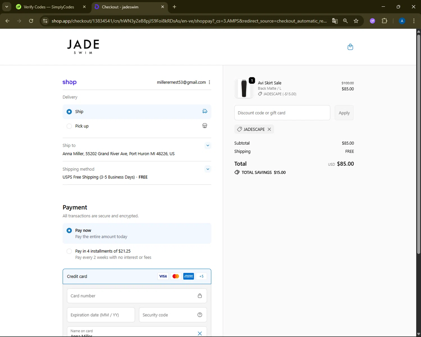Click the Shop Pay logo
The width and height of the screenshot is (421, 337).
click(x=69, y=82)
